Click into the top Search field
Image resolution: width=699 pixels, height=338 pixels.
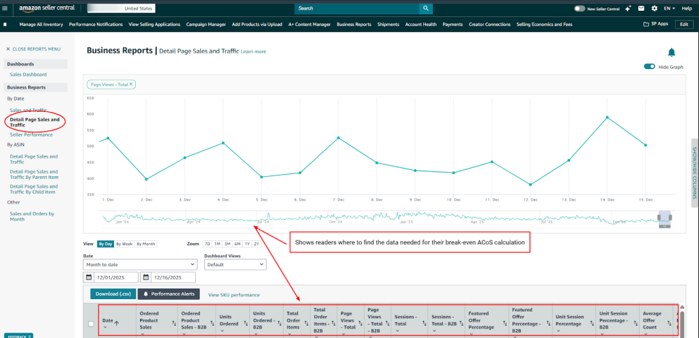click(x=356, y=8)
